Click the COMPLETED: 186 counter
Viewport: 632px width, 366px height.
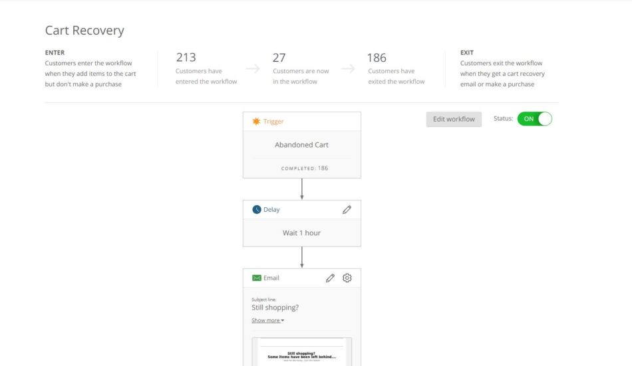coord(304,168)
